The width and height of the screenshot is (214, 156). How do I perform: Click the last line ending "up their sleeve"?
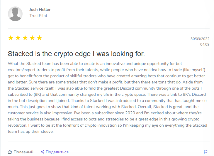pos(31,131)
